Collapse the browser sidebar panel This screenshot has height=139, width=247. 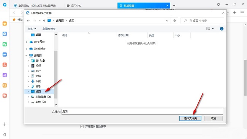(5, 134)
